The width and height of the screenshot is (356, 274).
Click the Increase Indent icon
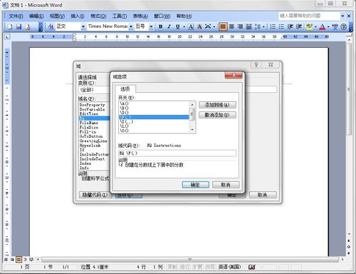click(299, 26)
